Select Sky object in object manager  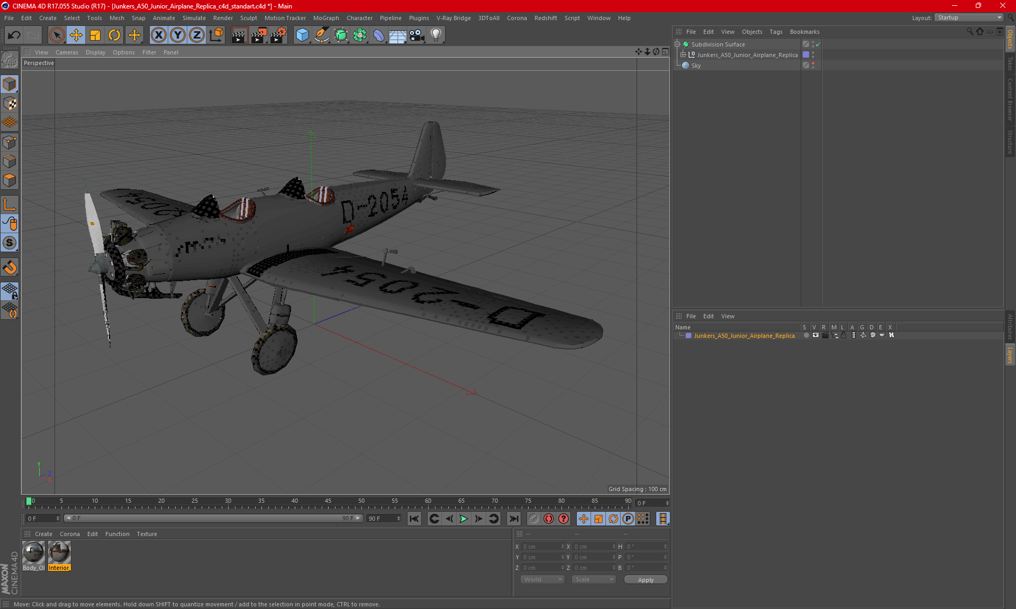coord(695,66)
